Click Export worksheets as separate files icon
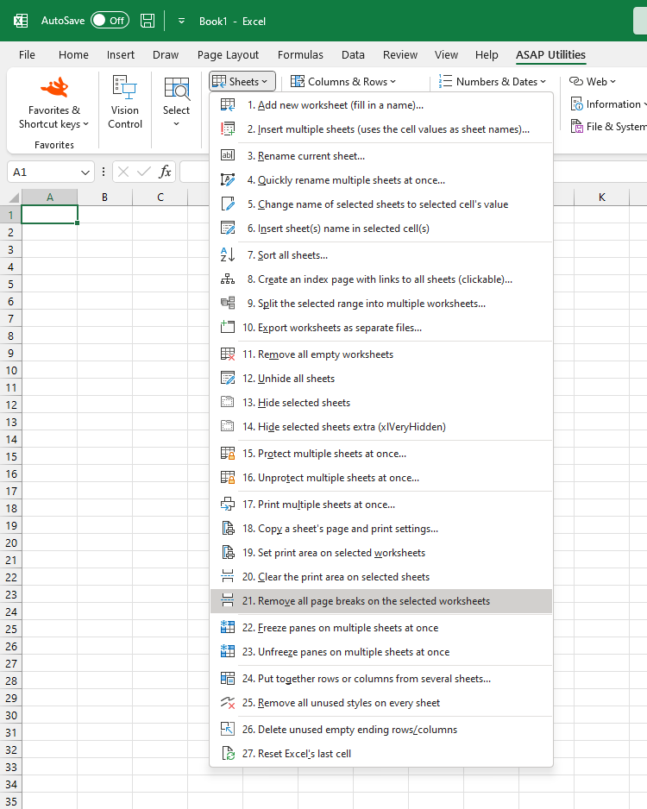647x809 pixels. 228,327
